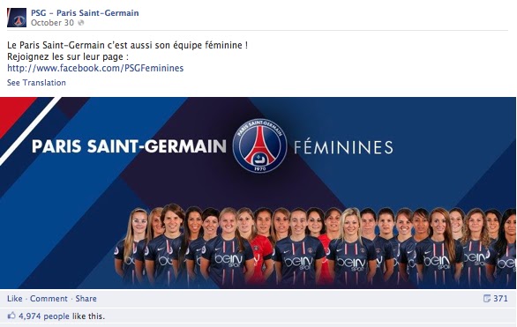Image resolution: width=517 pixels, height=327 pixels.
Task: Follow the facebook.com/PSGFeminines link
Action: pyautogui.click(x=95, y=68)
